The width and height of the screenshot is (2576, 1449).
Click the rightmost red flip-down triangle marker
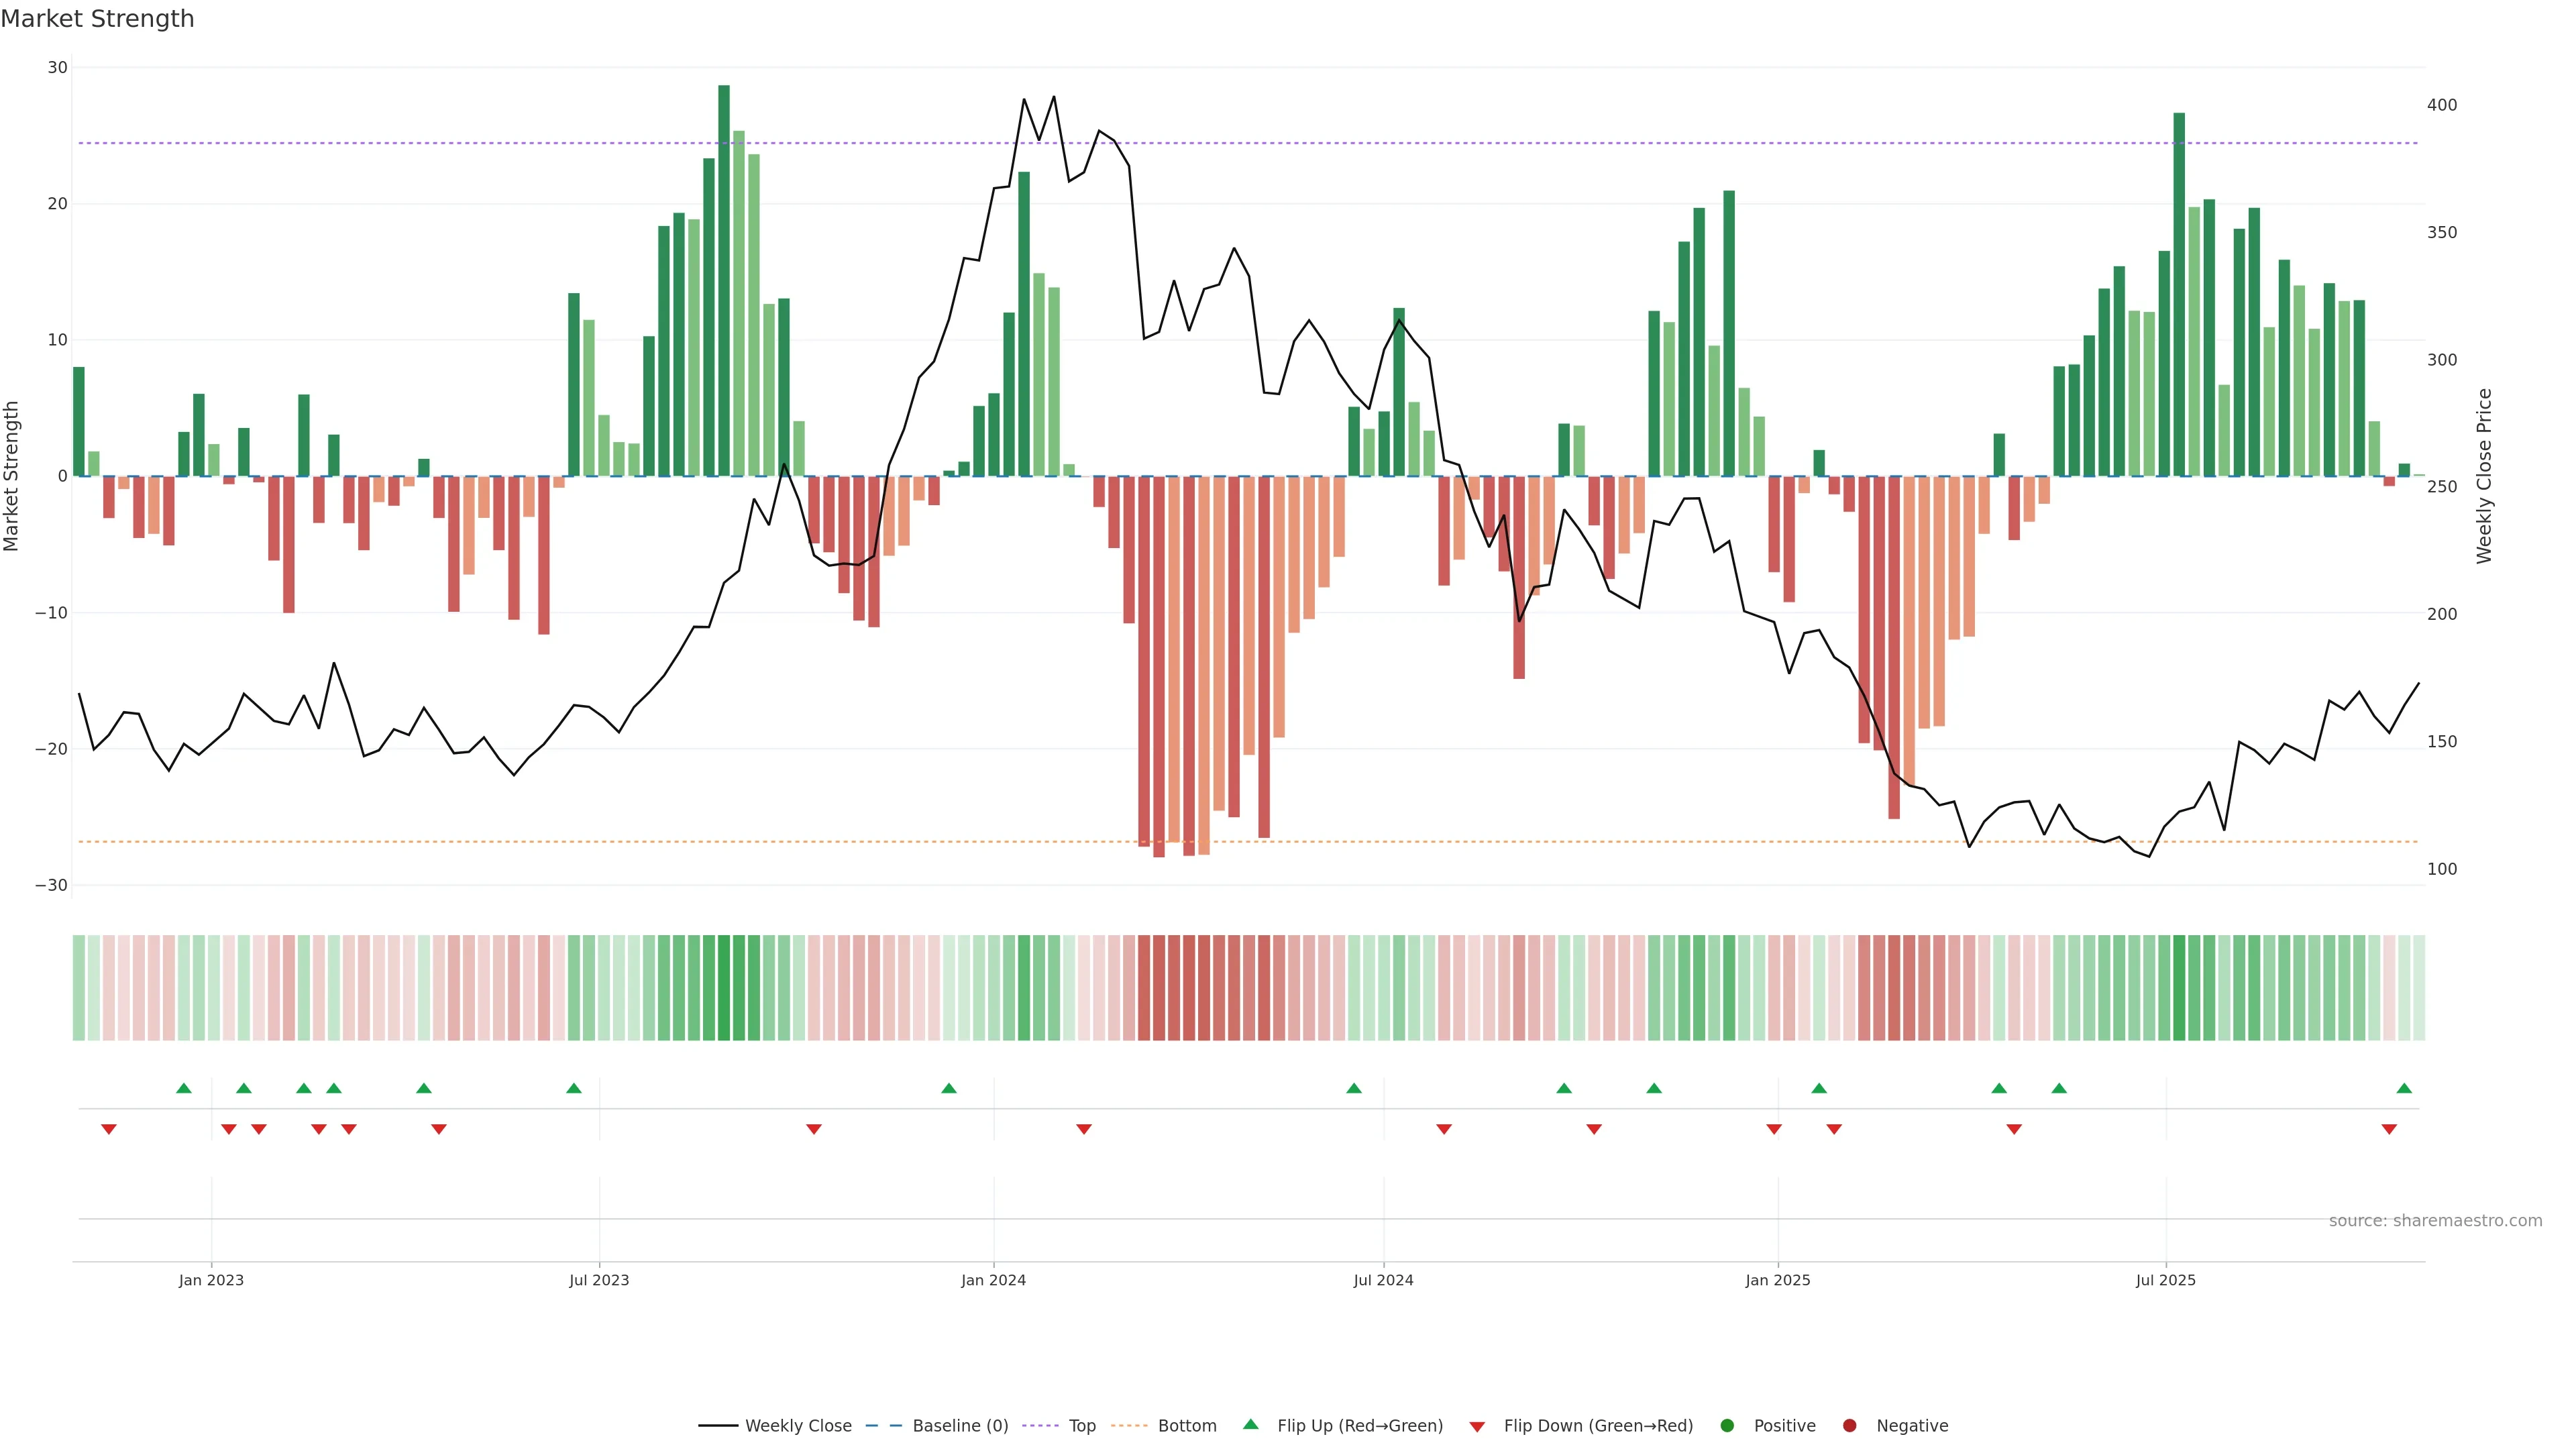pos(2389,1129)
